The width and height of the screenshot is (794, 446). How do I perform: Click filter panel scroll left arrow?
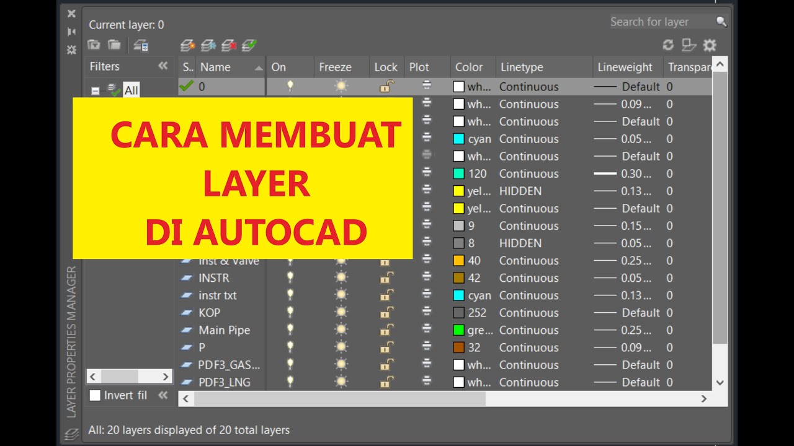pyautogui.click(x=93, y=377)
